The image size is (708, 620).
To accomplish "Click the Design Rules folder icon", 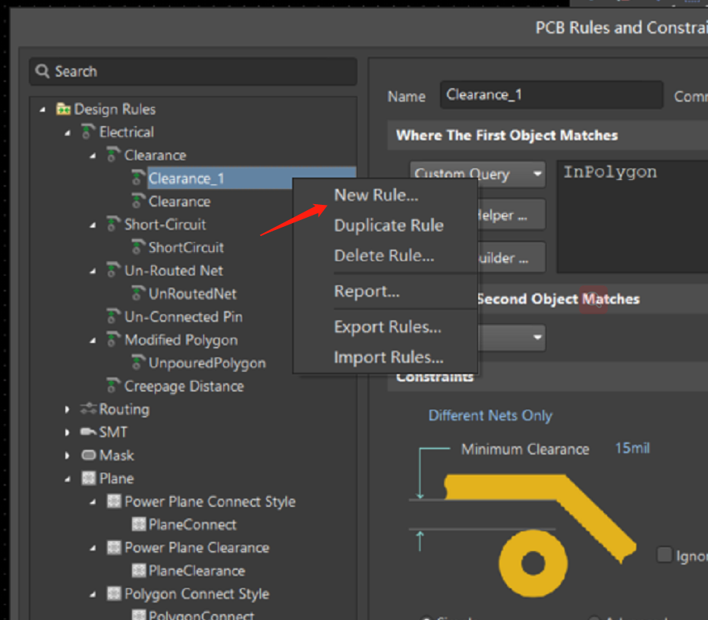I will tap(64, 109).
